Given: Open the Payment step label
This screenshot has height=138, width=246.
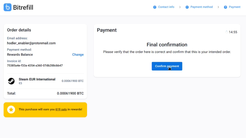Looking at the screenshot, I should (235, 7).
